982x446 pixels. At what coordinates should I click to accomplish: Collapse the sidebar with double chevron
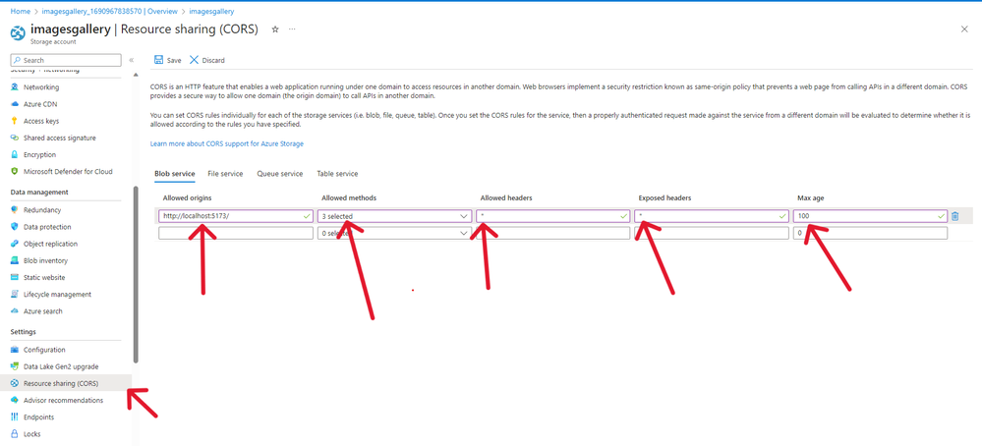click(x=132, y=60)
